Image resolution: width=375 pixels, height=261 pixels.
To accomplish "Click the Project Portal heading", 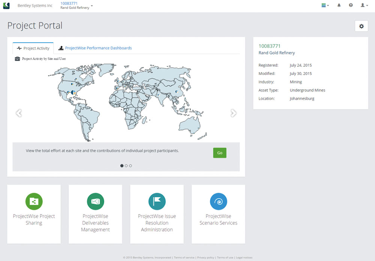I will point(35,25).
